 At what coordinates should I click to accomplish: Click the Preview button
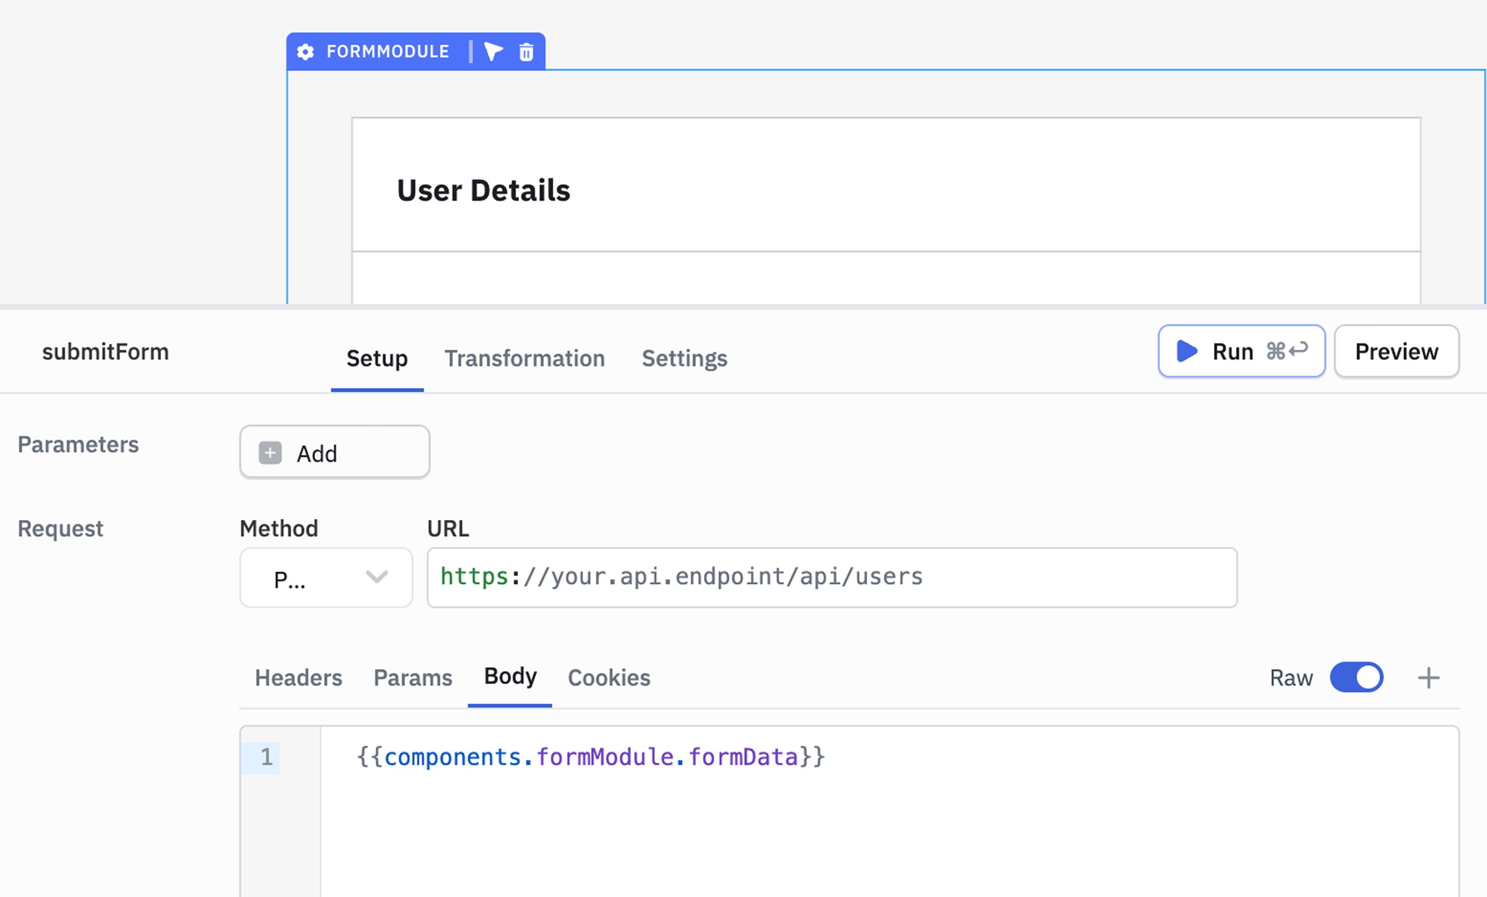coord(1396,351)
